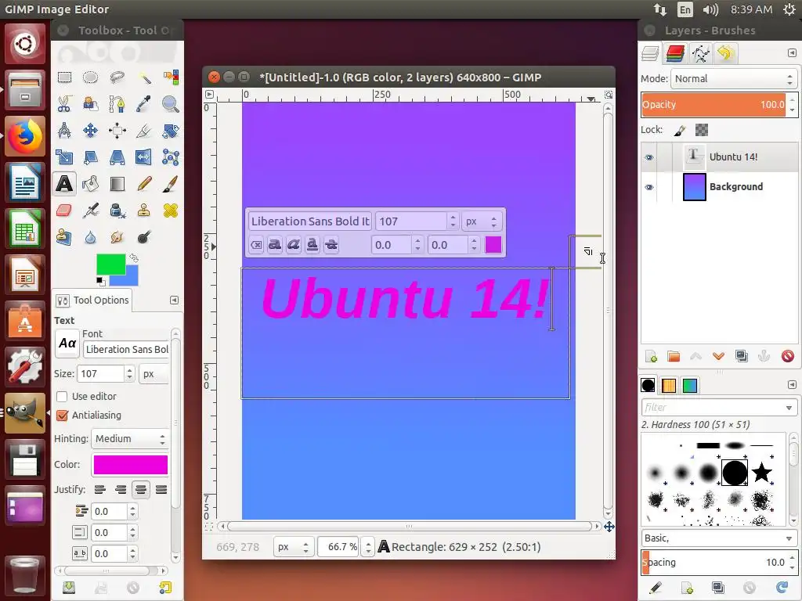
Task: Select the Ink tool
Action: [117, 210]
